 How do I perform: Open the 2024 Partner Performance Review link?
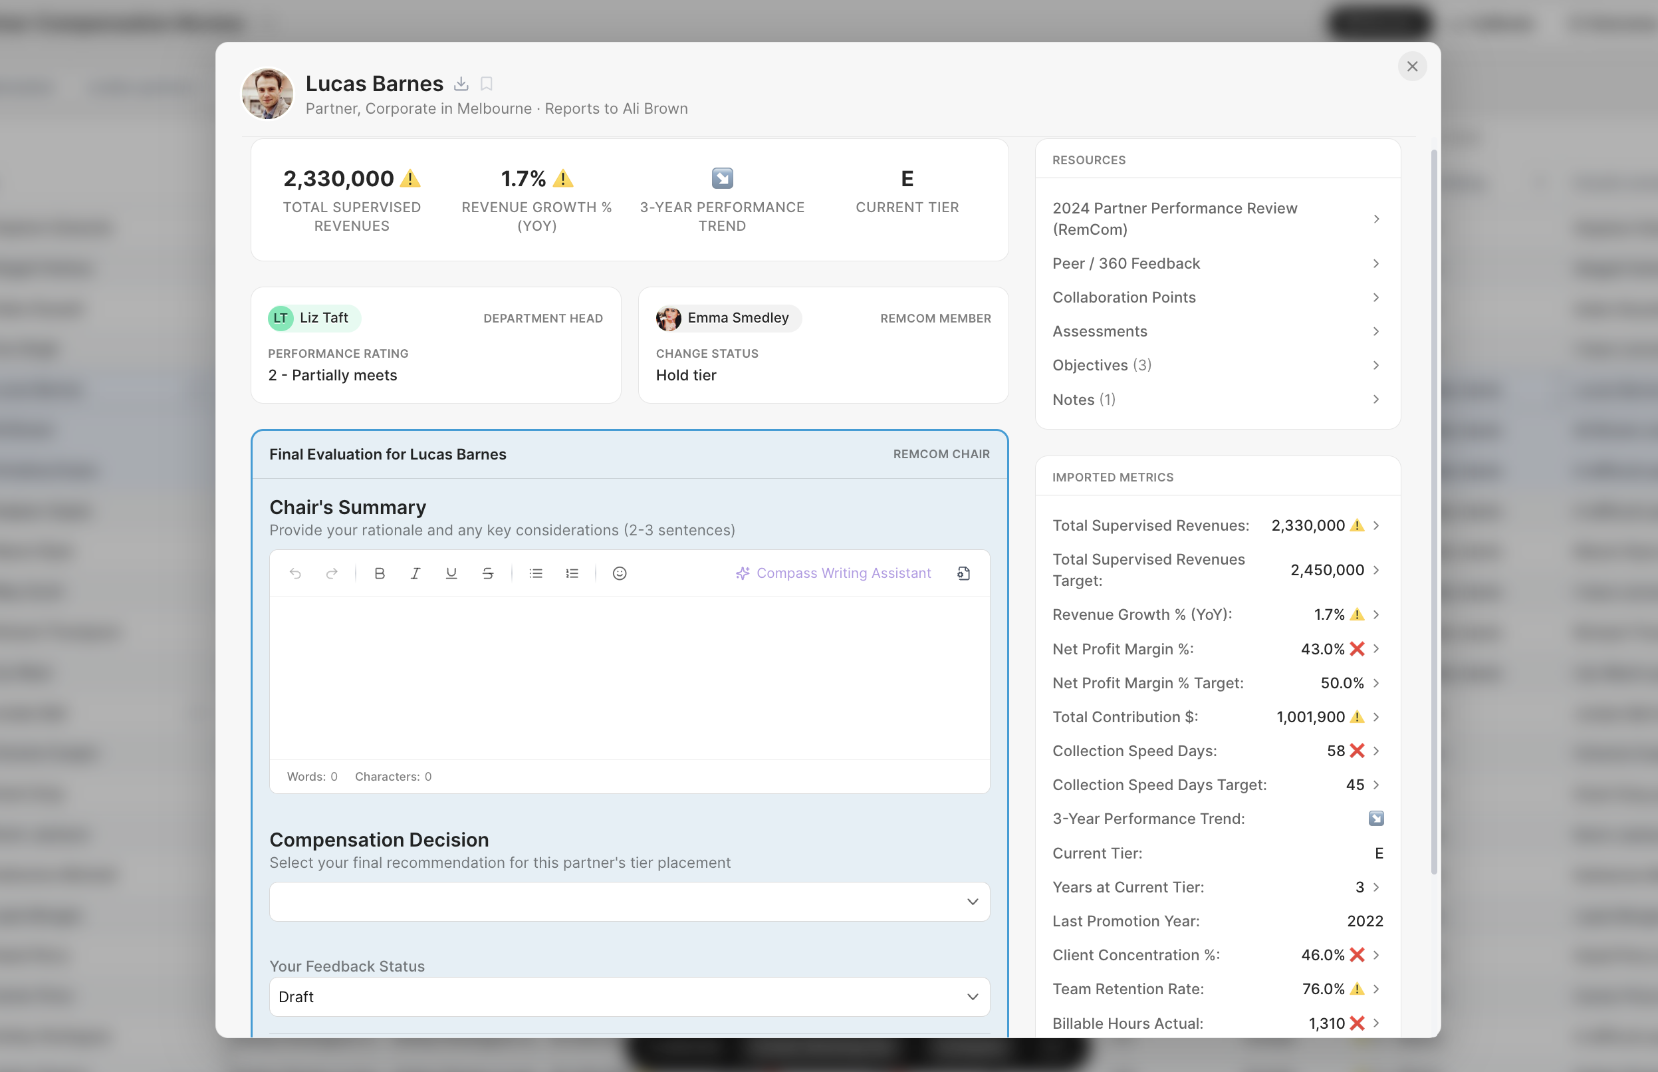click(x=1216, y=219)
